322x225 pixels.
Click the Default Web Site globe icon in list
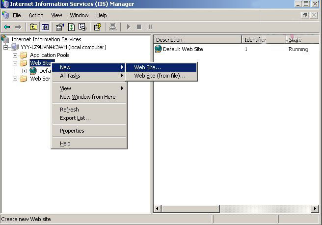point(158,49)
